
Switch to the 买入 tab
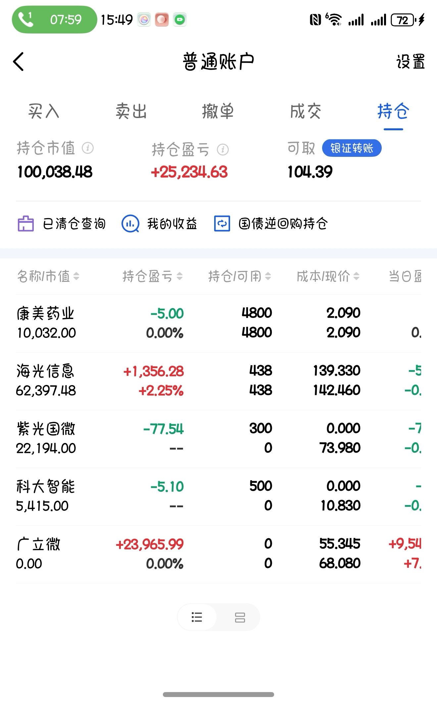coord(44,111)
